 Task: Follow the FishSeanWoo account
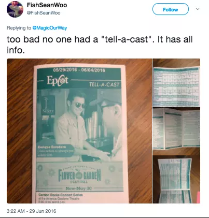point(171,9)
